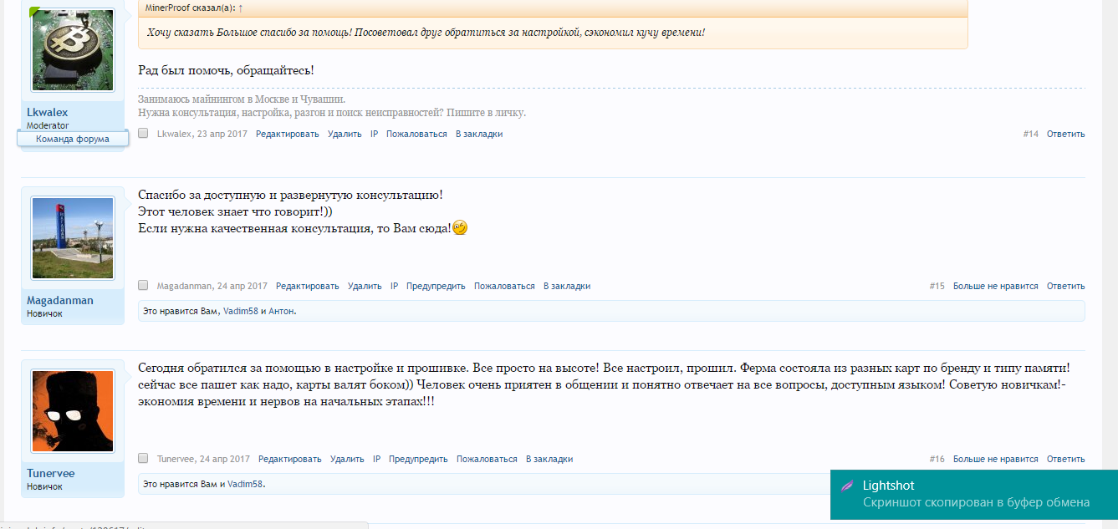This screenshot has width=1118, height=529.
Task: Open the post #16 permalink
Action: coord(937,459)
